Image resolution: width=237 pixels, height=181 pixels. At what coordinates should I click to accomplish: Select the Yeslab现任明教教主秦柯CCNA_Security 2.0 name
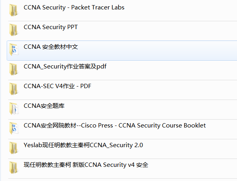pyautogui.click(x=83, y=145)
